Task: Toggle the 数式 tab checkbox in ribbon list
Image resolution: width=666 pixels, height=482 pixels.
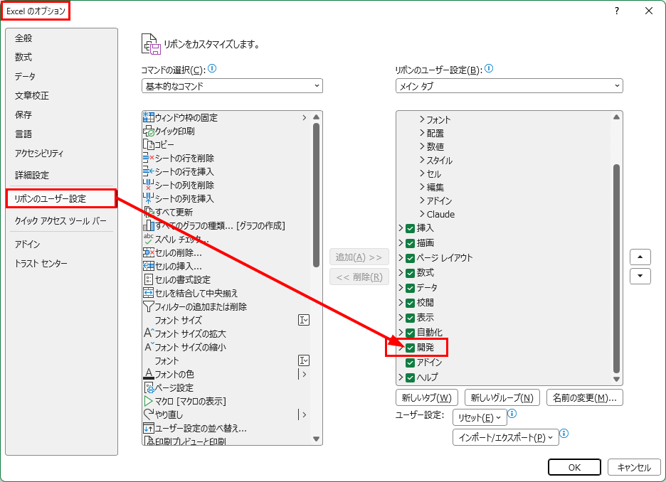Action: [x=410, y=273]
